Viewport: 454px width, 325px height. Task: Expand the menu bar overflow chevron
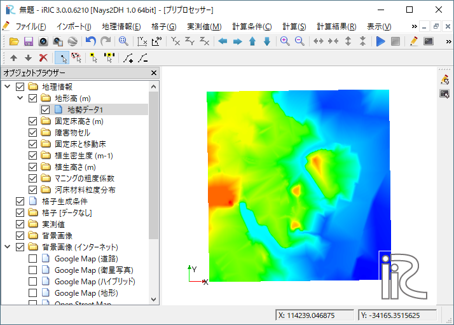click(415, 27)
